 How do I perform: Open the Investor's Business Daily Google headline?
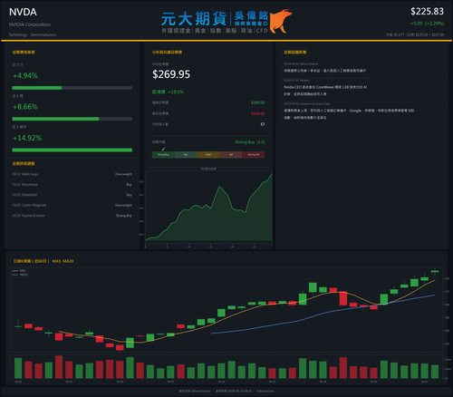click(349, 114)
